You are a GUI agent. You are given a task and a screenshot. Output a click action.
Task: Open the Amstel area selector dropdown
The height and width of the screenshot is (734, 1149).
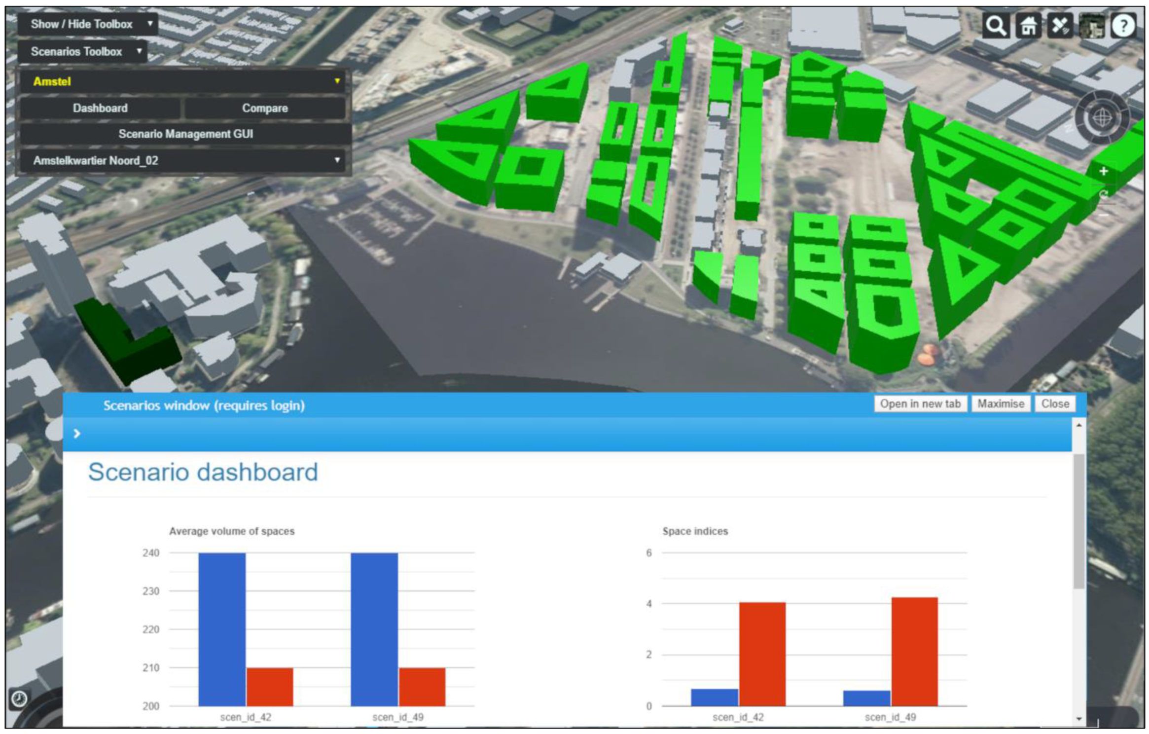pos(185,81)
